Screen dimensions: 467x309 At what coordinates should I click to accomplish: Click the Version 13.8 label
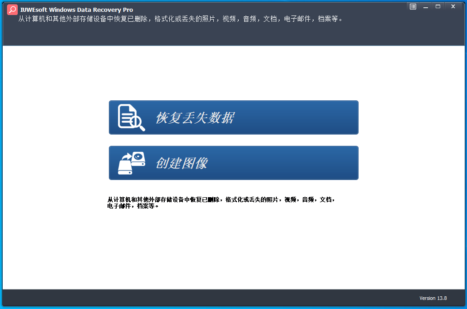[433, 298]
